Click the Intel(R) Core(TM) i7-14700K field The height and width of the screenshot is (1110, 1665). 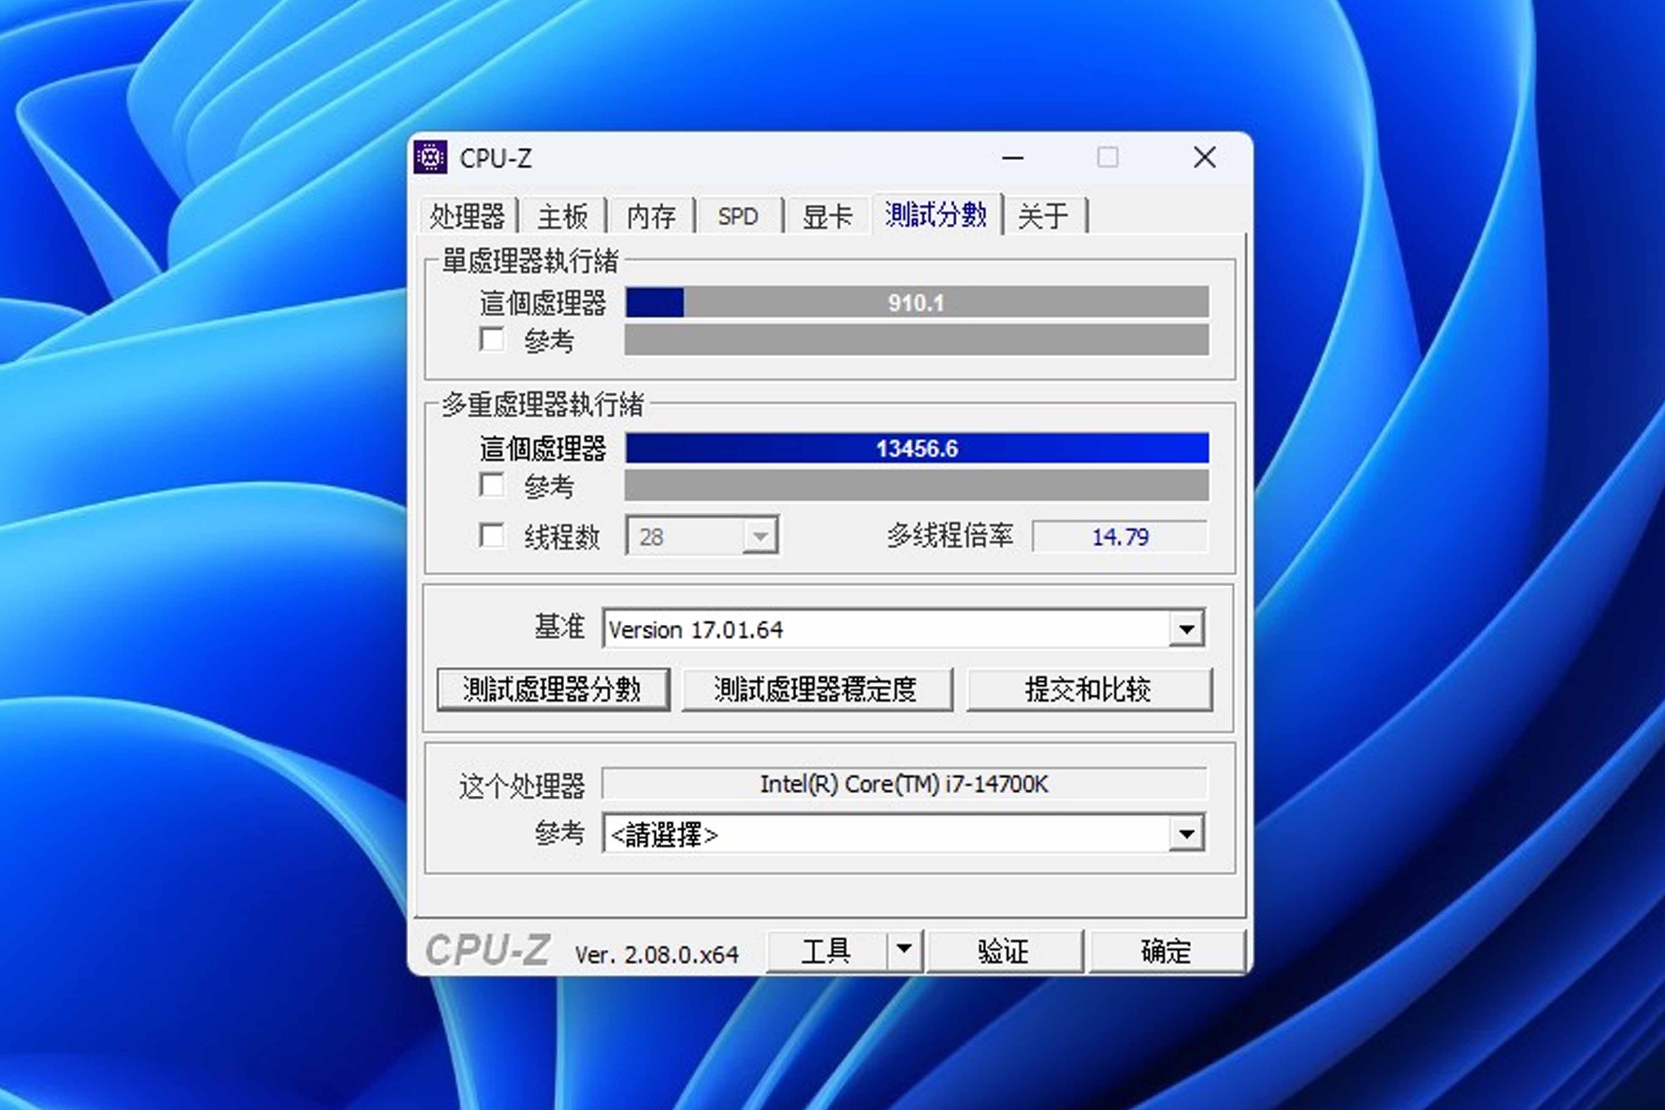point(904,784)
